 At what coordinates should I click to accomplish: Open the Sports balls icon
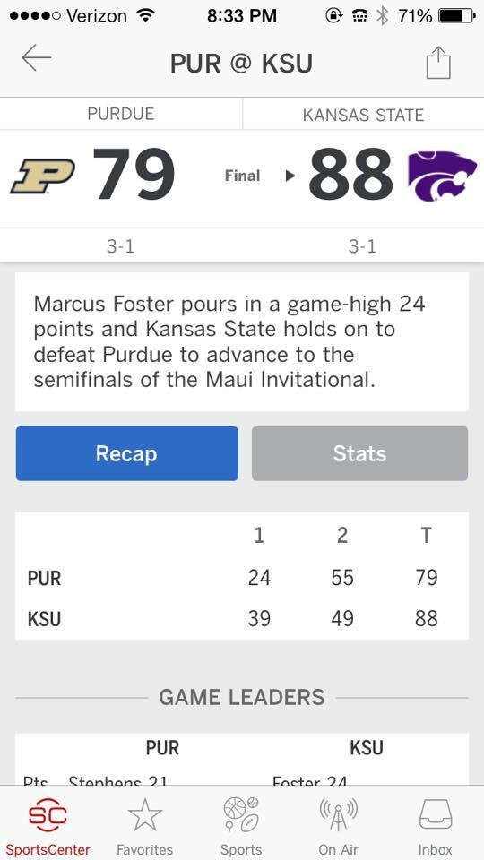point(241,815)
